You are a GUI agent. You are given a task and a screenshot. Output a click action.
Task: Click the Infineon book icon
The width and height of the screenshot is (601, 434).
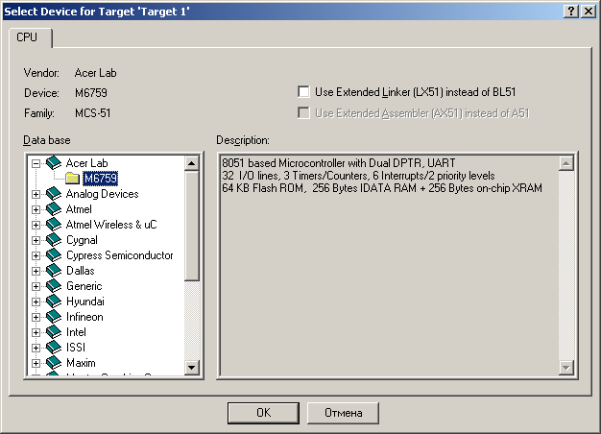[x=54, y=316]
